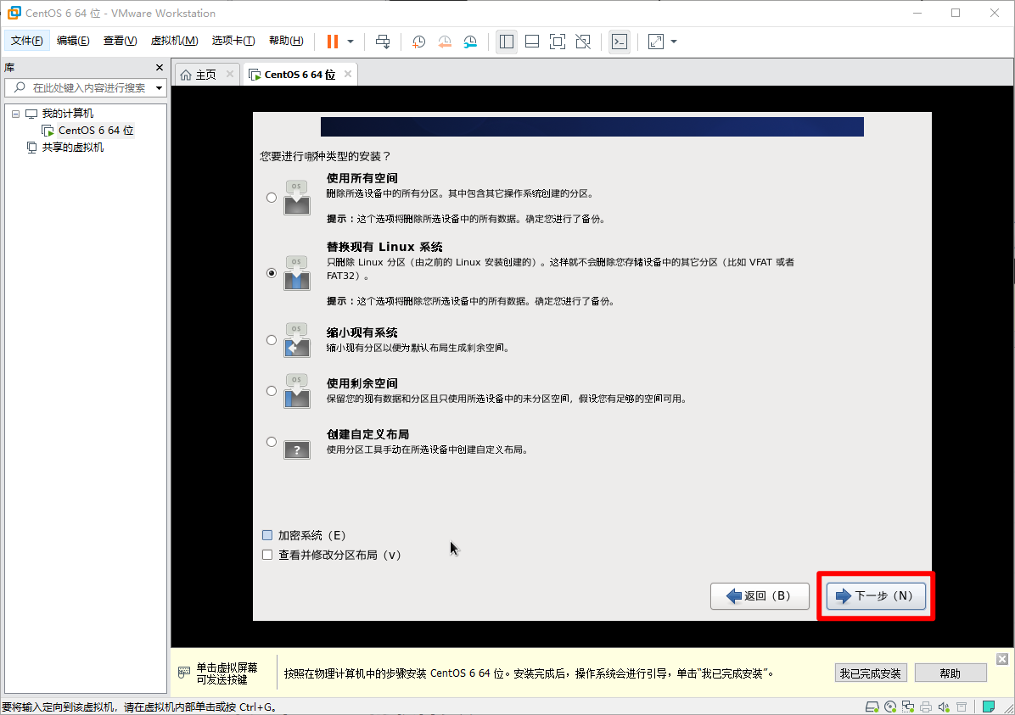Enter full screen mode
This screenshot has height=715, width=1015.
(558, 42)
